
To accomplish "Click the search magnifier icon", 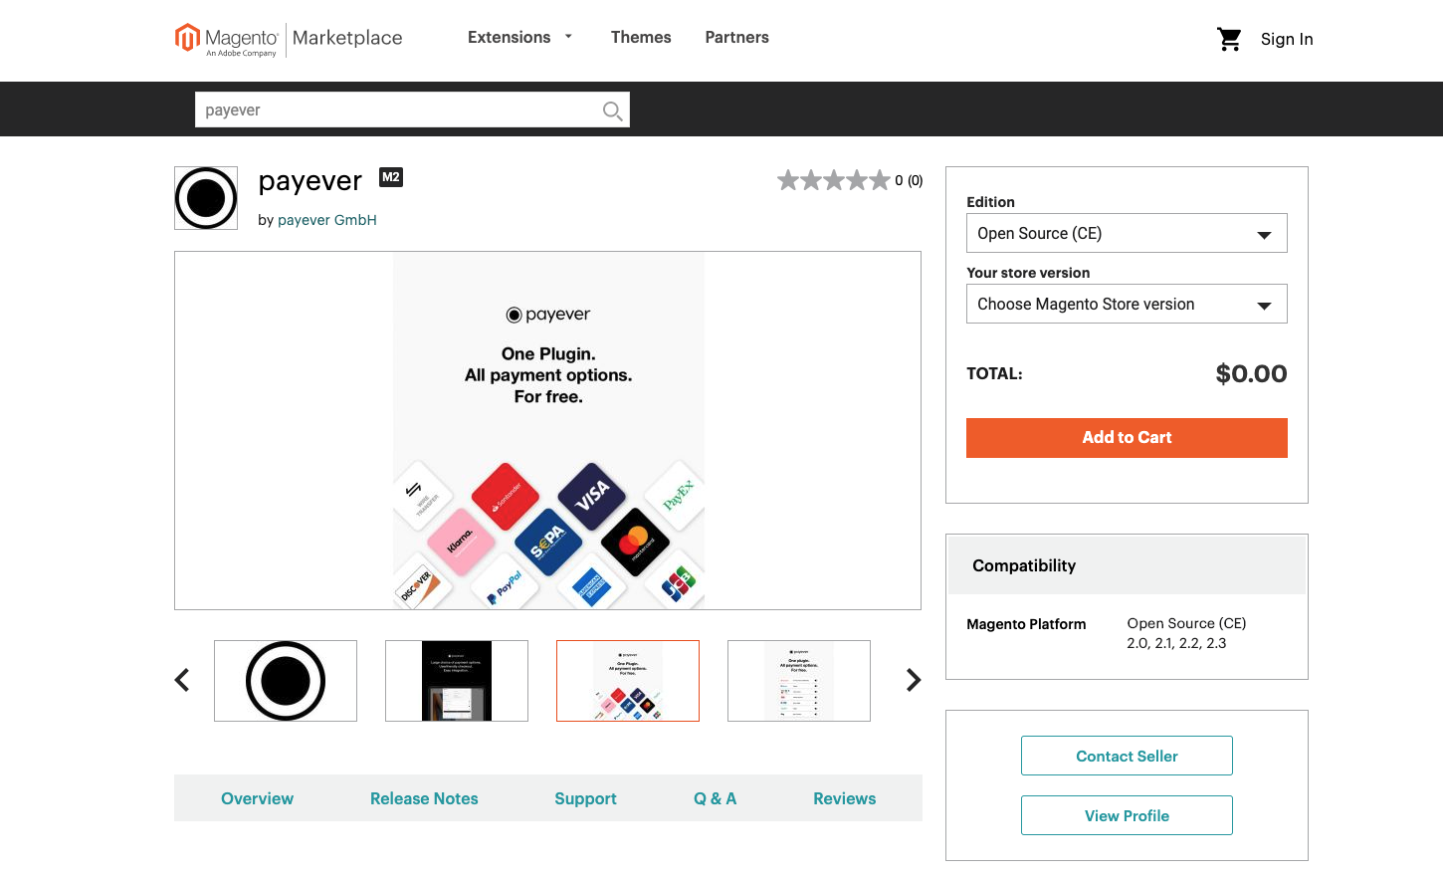I will point(613,110).
